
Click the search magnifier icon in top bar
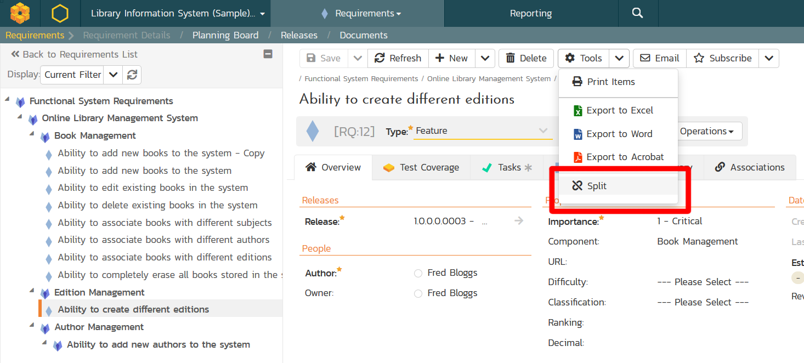637,13
